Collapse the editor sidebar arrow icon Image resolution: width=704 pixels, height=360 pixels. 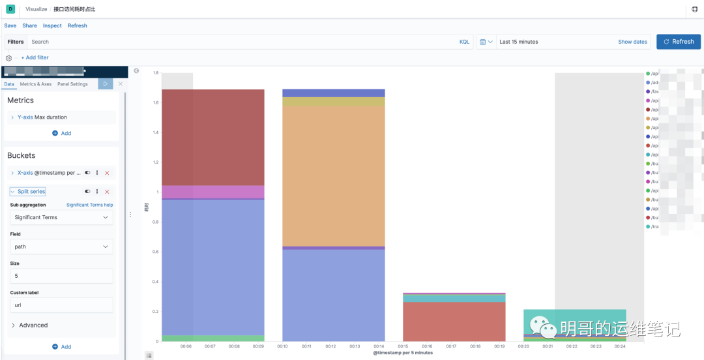136,70
